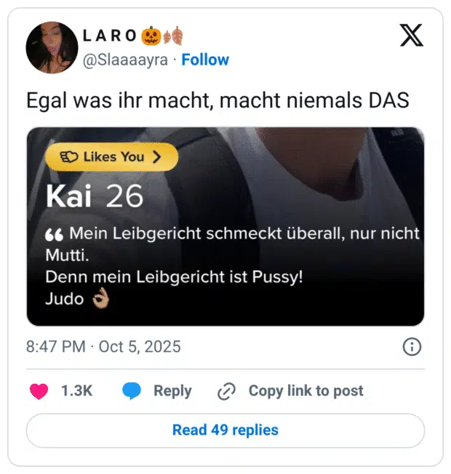451x474 pixels.
Task: Click the handshake heart icon in Likes You badge
Action: point(69,157)
